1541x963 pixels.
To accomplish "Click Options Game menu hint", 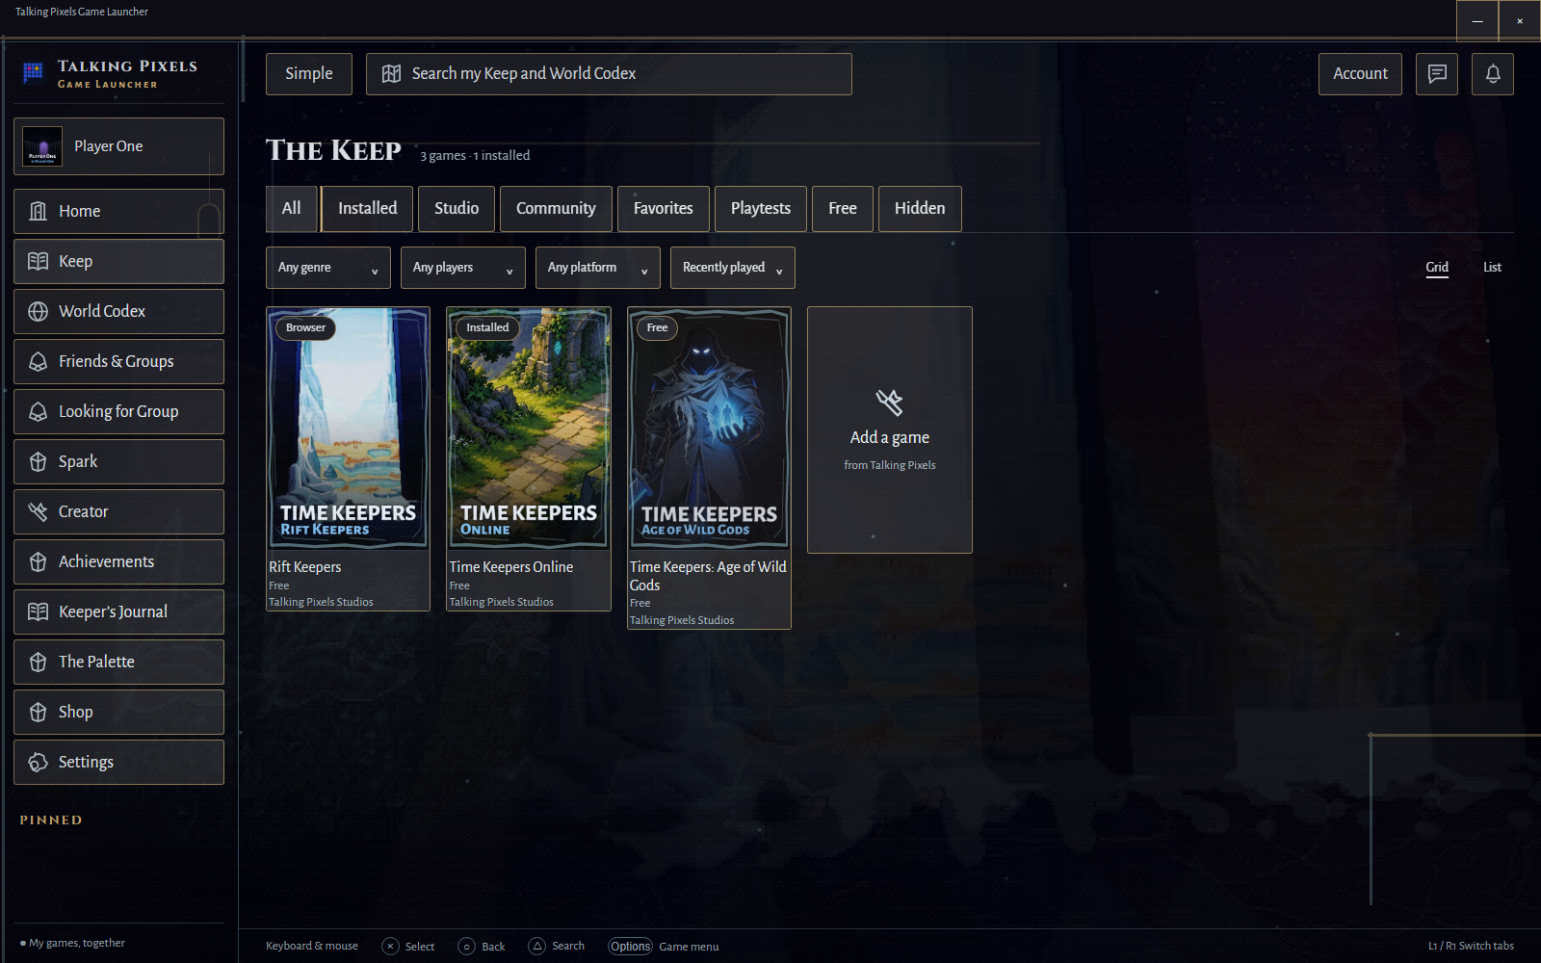I will (664, 947).
